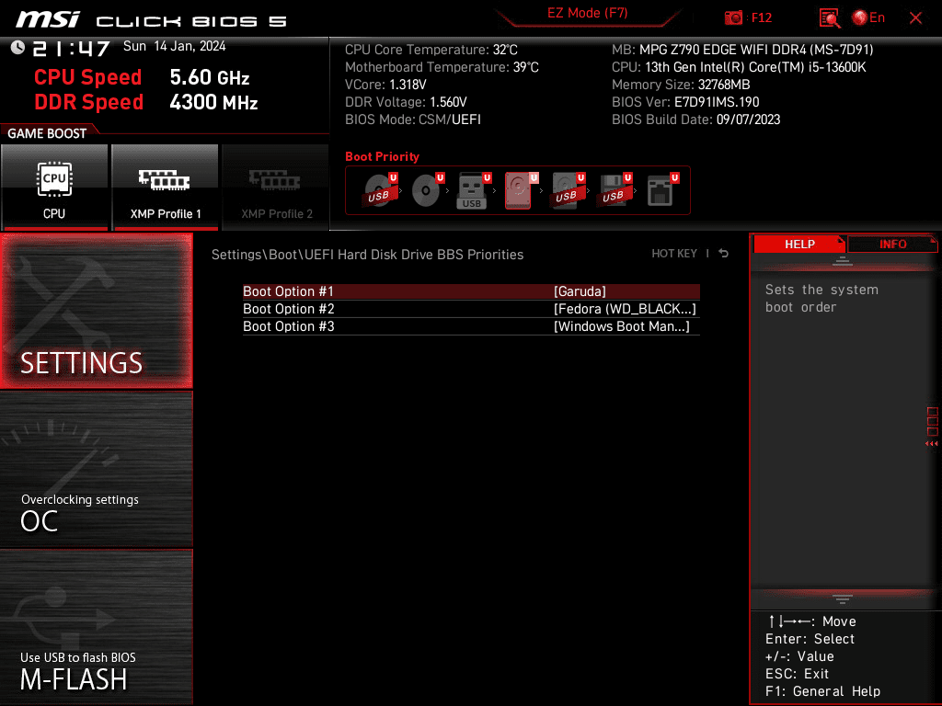Click the CPU Speed 5.60 GHz value
The image size is (942, 706).
(209, 77)
